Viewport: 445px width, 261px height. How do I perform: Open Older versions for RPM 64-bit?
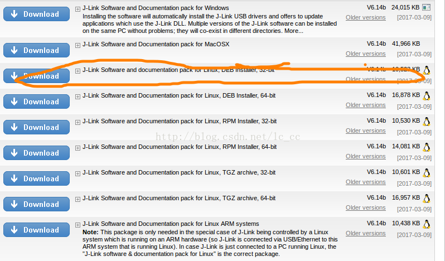point(366,156)
